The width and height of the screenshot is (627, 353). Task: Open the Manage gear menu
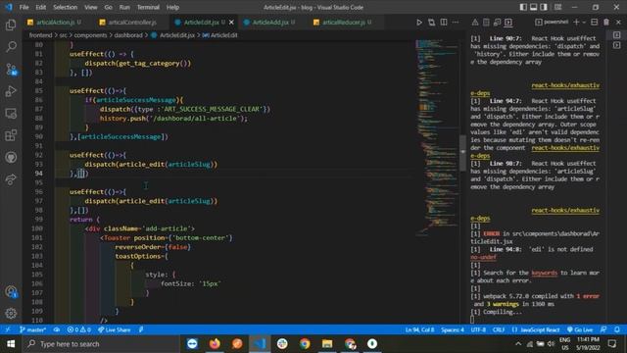(11, 314)
